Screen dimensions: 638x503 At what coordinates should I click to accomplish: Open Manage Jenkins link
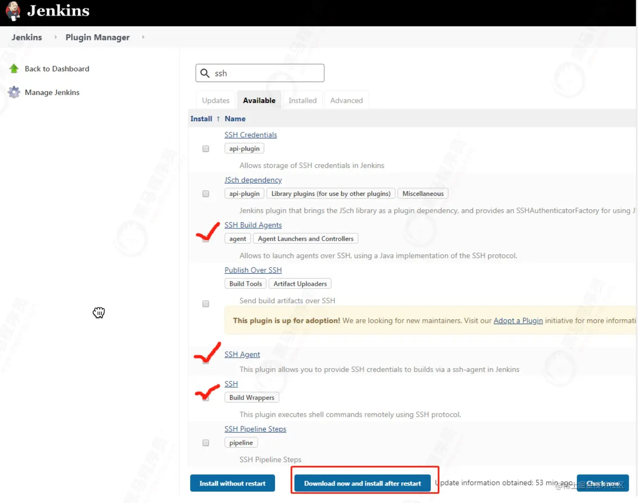tap(52, 92)
